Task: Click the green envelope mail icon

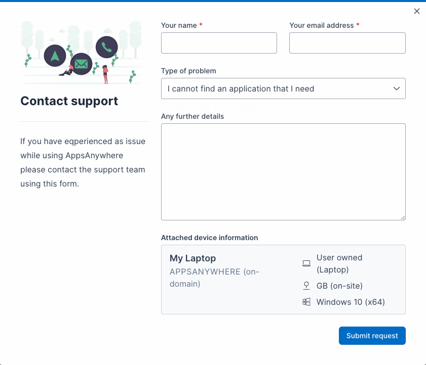Action: [82, 64]
